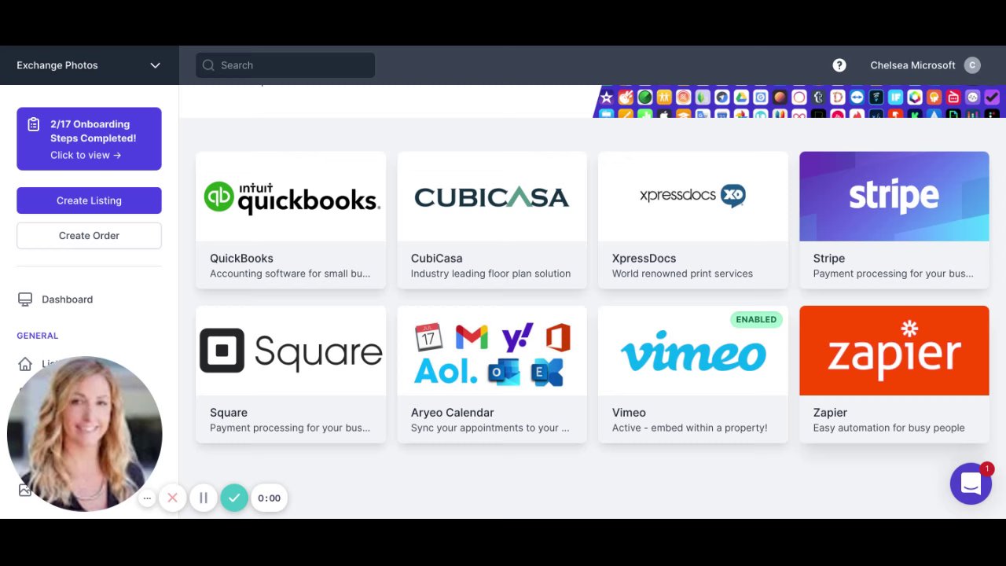Open the QuickBooks integration logo

click(x=291, y=197)
